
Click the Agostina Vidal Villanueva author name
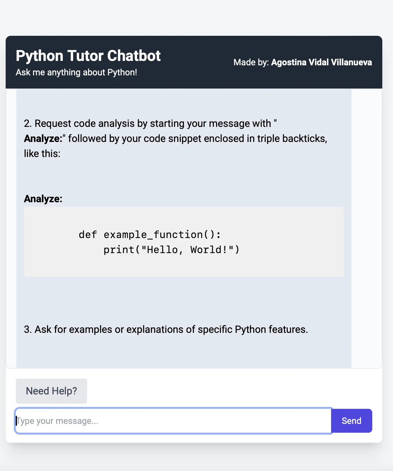321,62
